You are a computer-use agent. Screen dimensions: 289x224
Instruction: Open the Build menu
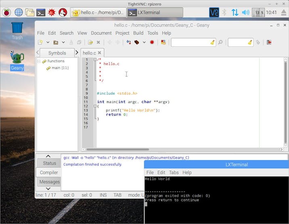(138, 33)
